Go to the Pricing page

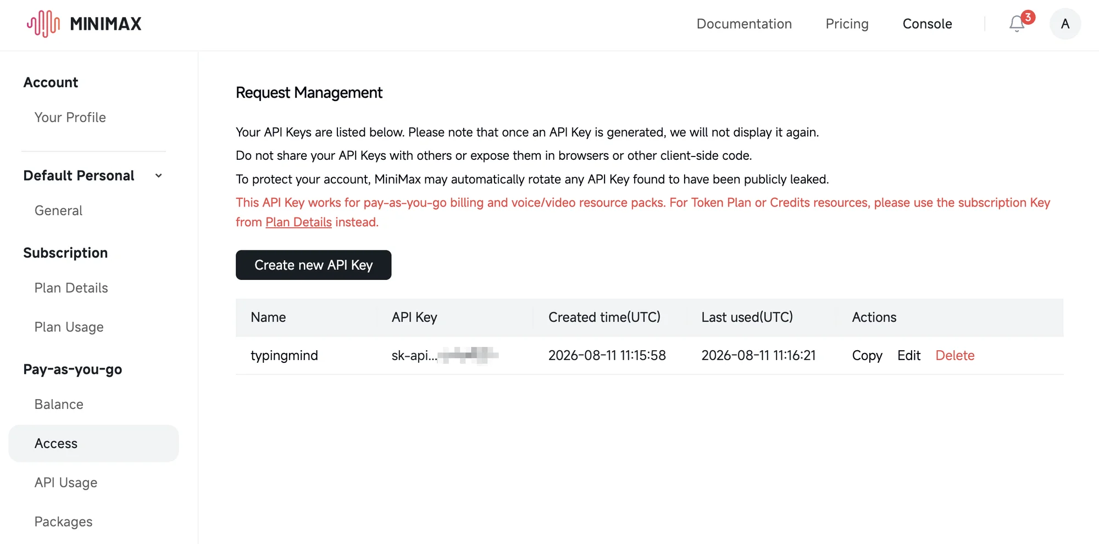[847, 24]
